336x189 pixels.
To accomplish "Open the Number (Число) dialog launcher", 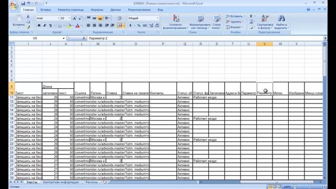I will point(158,32).
